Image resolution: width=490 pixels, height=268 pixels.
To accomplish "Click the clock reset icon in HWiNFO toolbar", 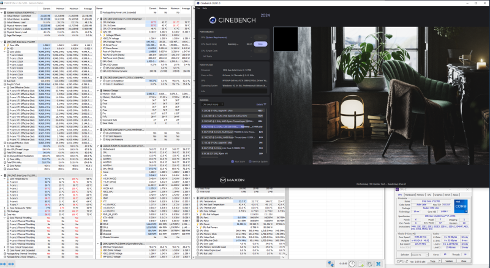I will 352,264.
